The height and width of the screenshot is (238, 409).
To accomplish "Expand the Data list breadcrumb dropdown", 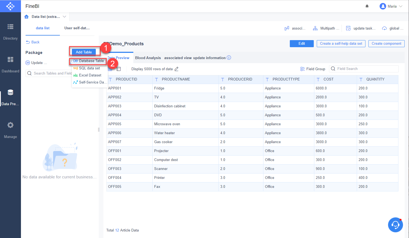I will pos(64,17).
